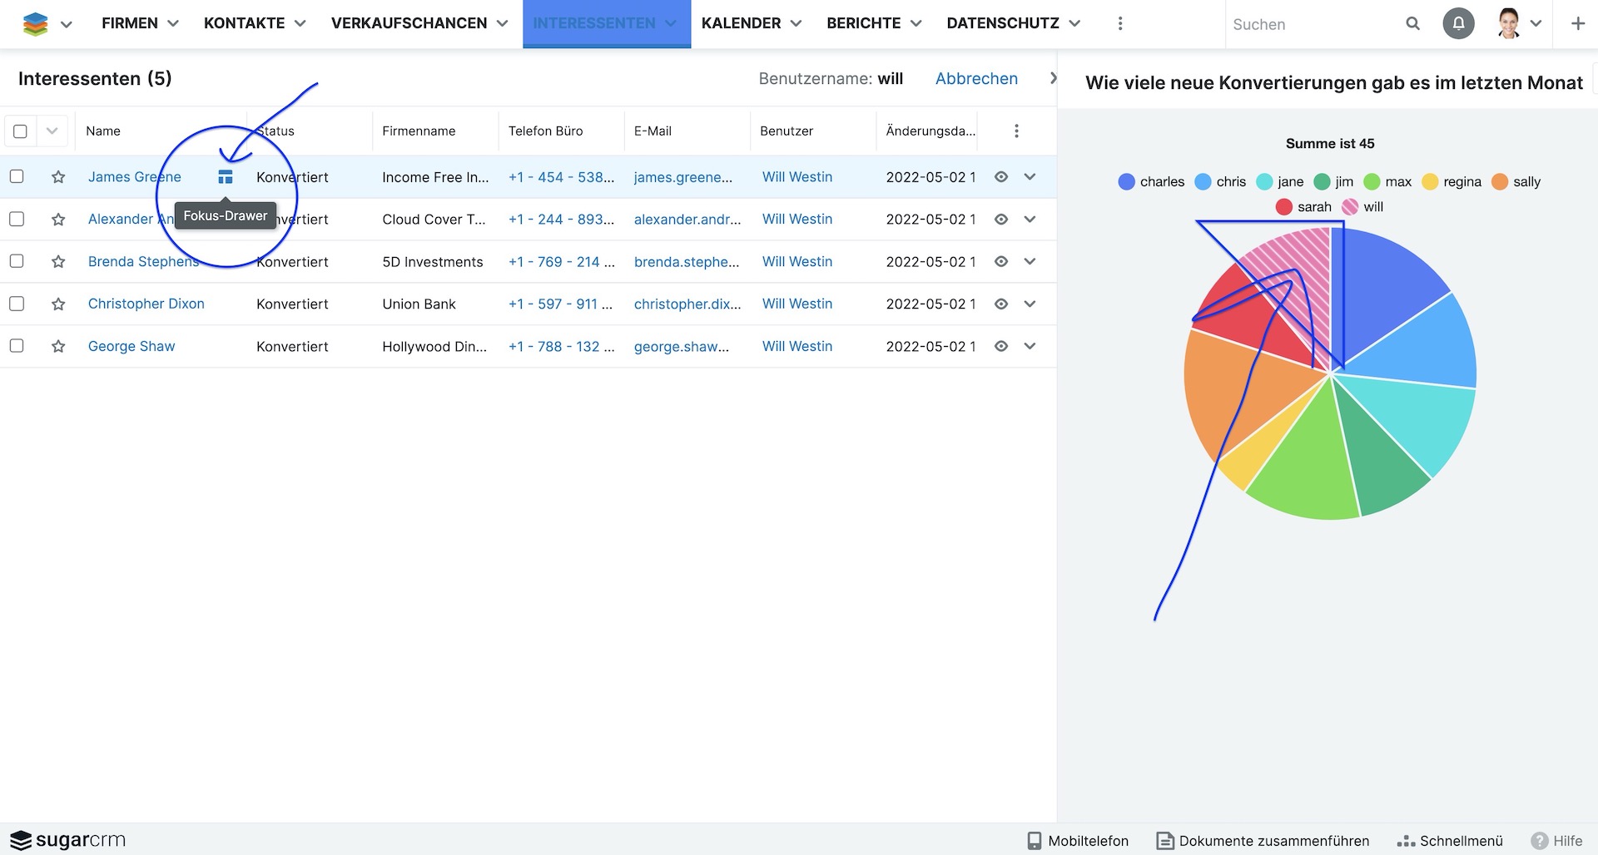Expand row actions for James Greene

(1030, 177)
